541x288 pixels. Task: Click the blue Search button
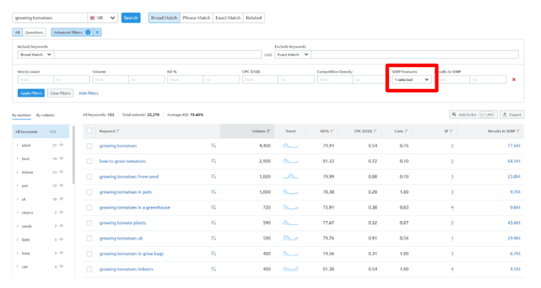pos(131,18)
